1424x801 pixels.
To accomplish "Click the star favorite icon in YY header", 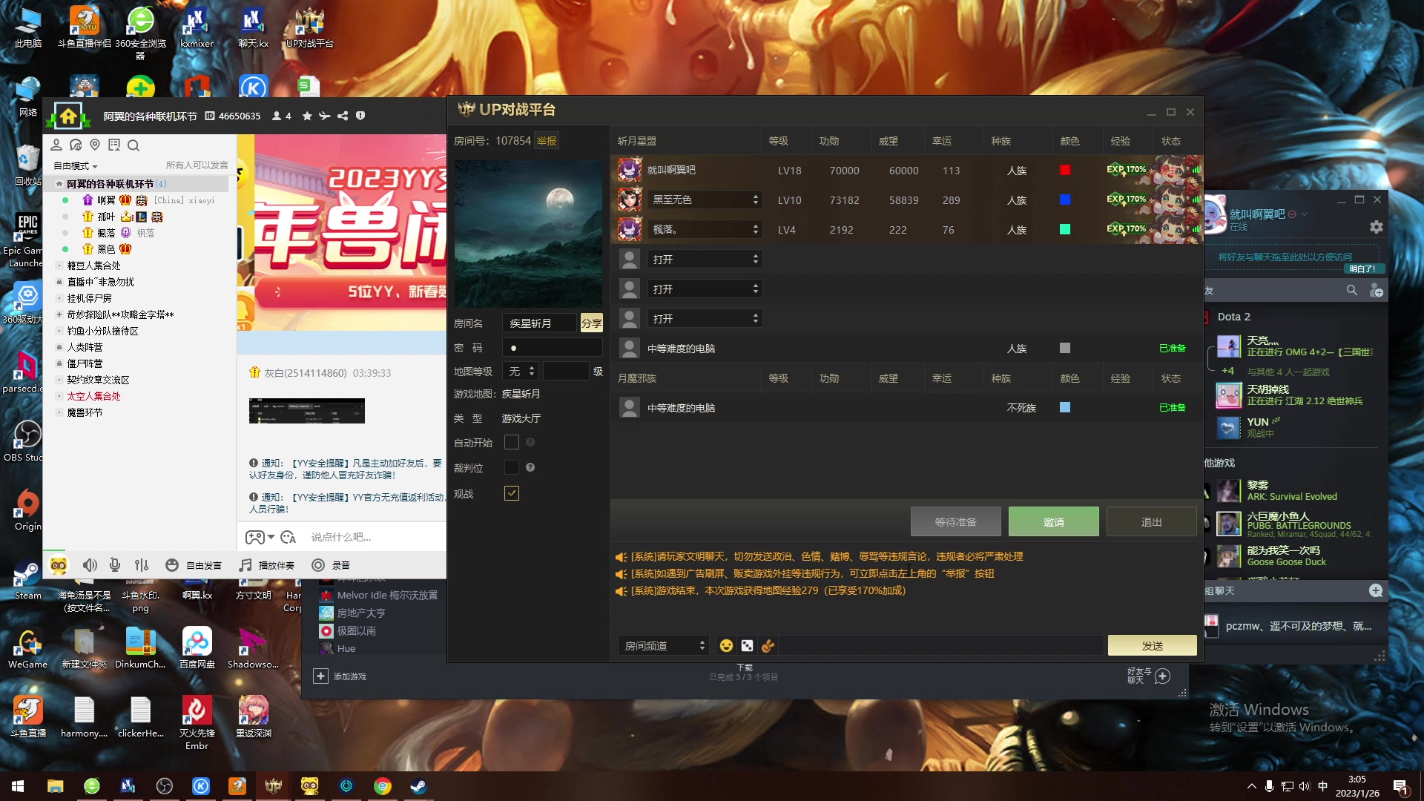I will [x=307, y=116].
